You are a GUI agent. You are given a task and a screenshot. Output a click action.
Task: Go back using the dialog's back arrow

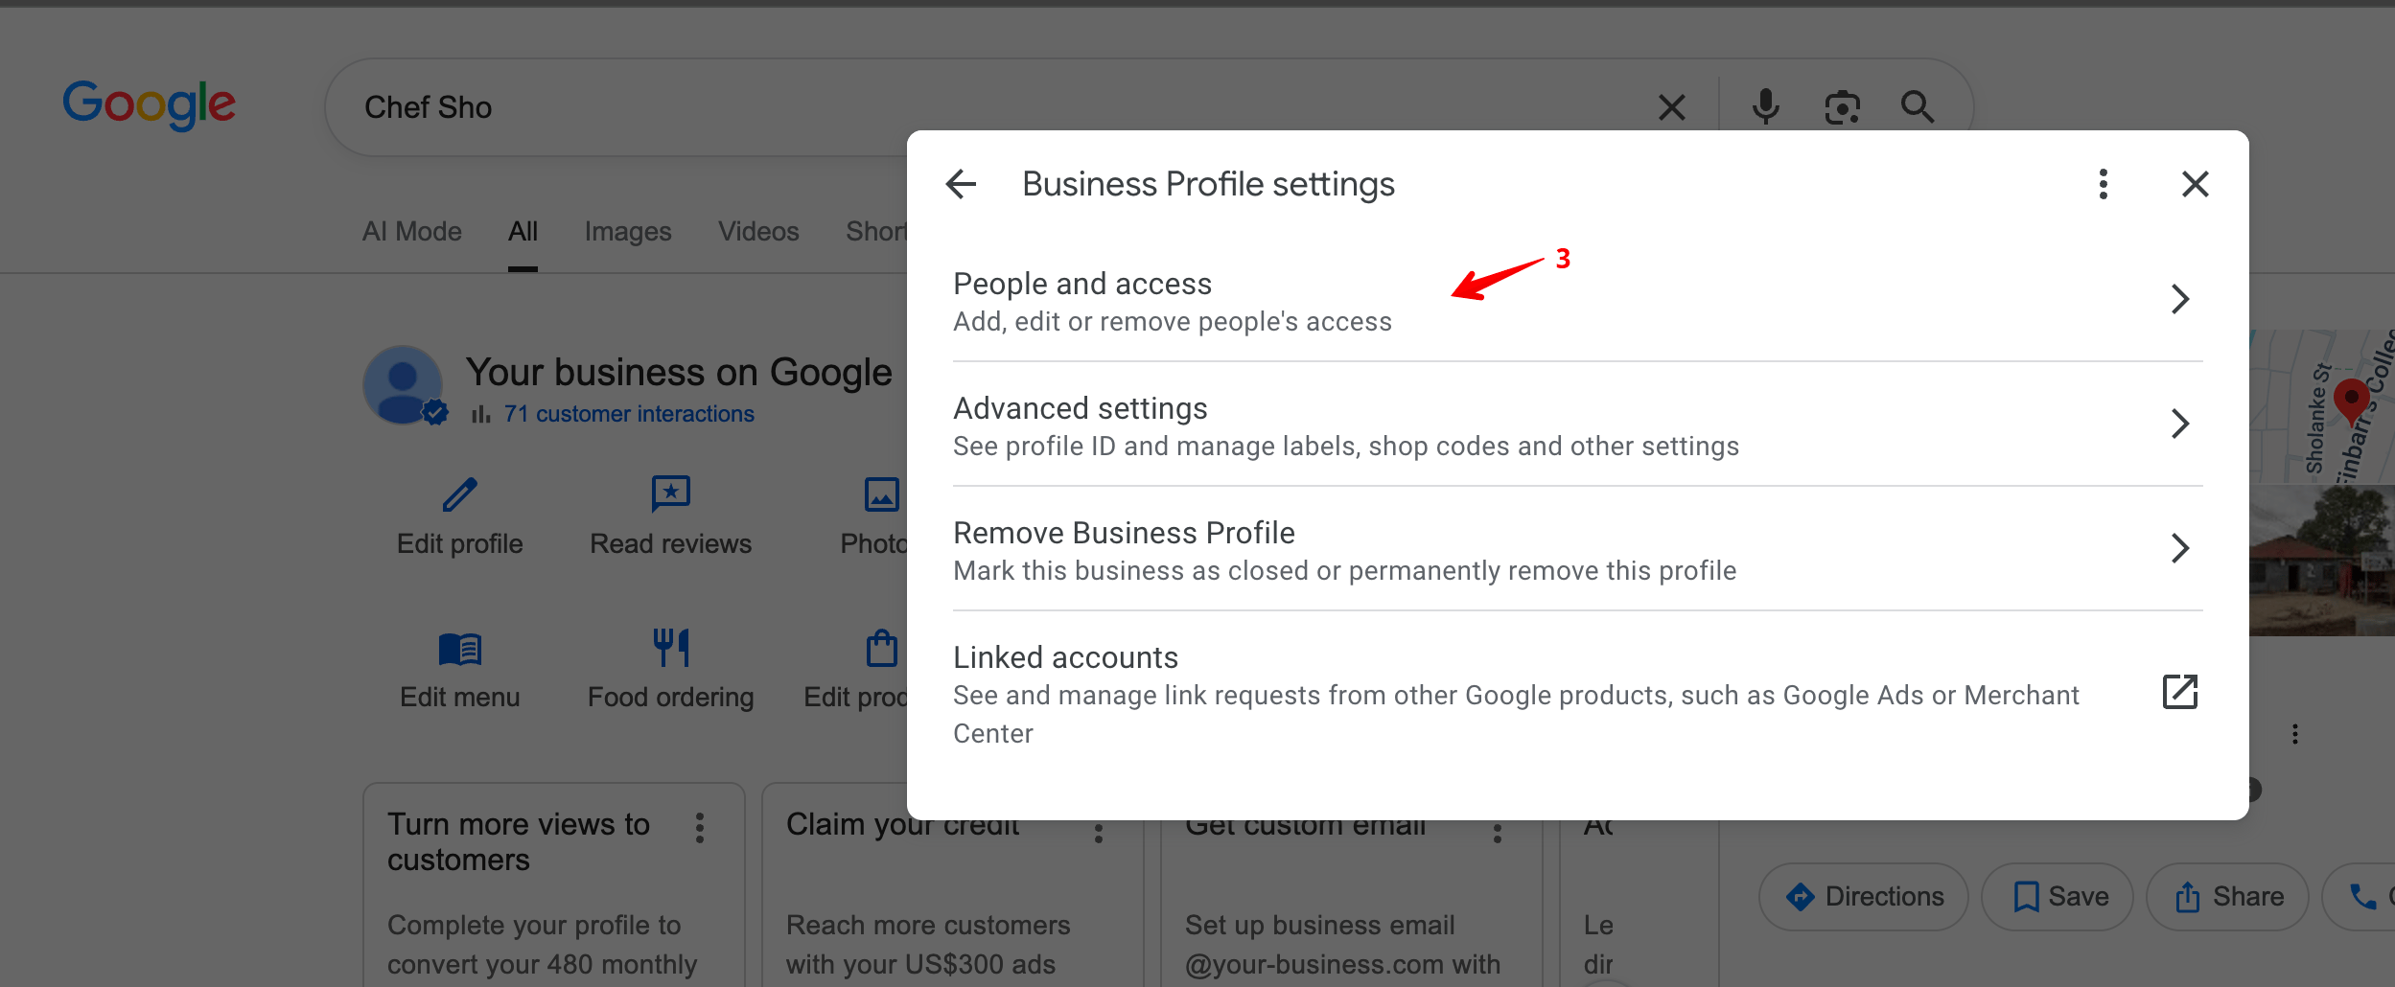961,184
